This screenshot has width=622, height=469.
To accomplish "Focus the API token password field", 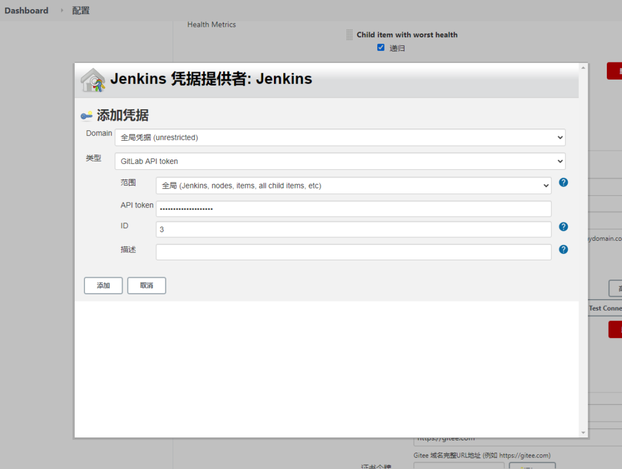I will tap(354, 209).
